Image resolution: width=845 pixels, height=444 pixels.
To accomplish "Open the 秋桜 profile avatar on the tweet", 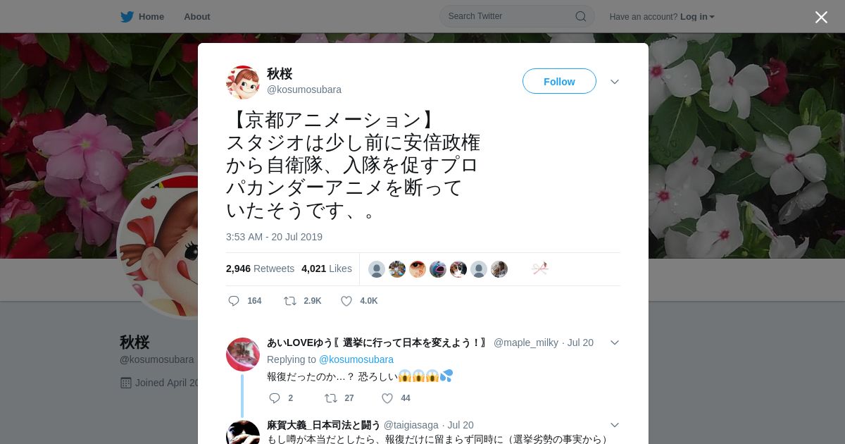I will 243,82.
